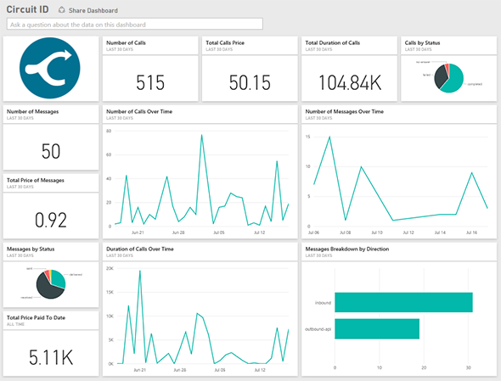Open the Total Calls Price tile
This screenshot has height=381, width=501.
(x=250, y=69)
